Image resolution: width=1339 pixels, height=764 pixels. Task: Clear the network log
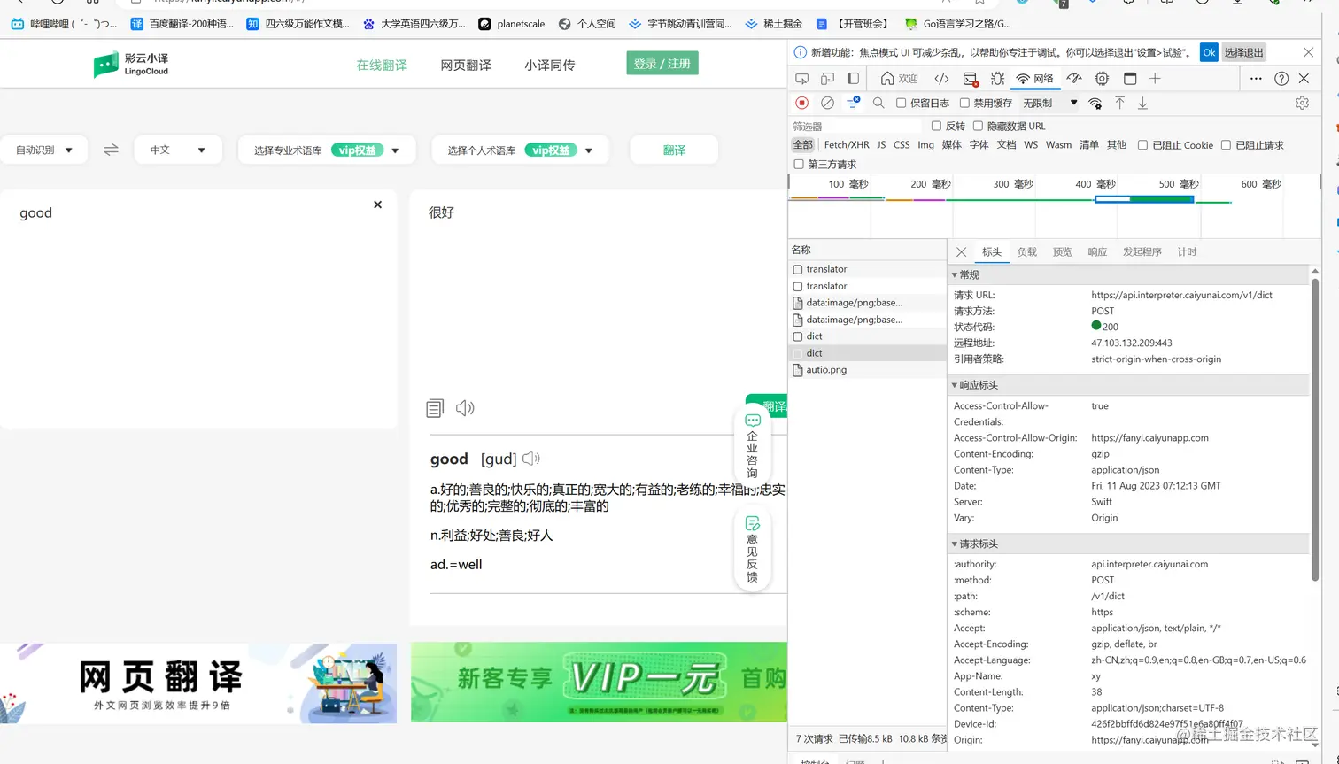[x=827, y=103]
